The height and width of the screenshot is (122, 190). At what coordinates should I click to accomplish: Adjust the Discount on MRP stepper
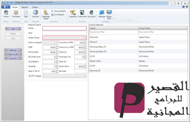85,47
